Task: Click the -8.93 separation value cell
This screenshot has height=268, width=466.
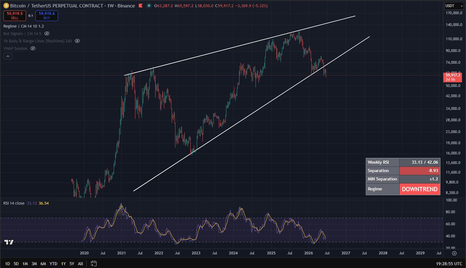Action: 420,171
